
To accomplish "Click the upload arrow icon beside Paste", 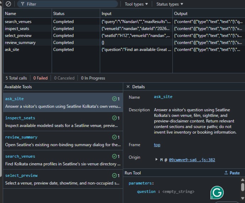I will (x=226, y=173).
